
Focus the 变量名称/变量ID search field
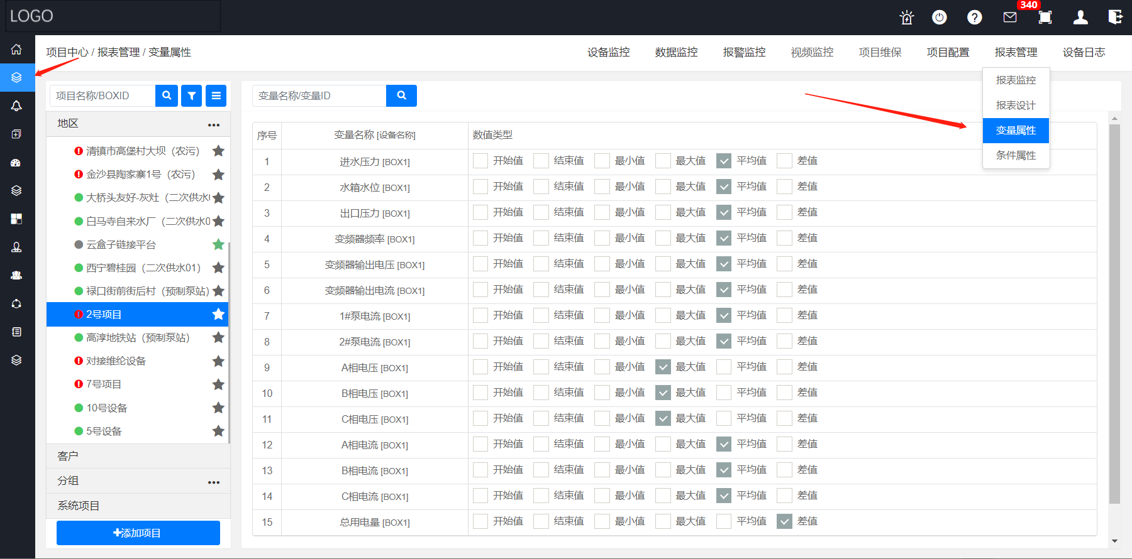319,95
